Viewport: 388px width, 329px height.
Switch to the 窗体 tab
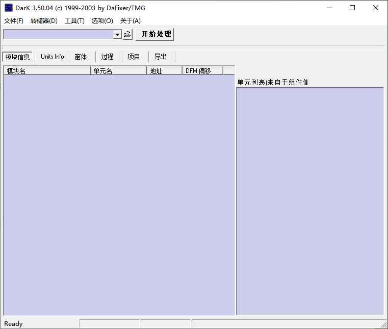coord(81,57)
